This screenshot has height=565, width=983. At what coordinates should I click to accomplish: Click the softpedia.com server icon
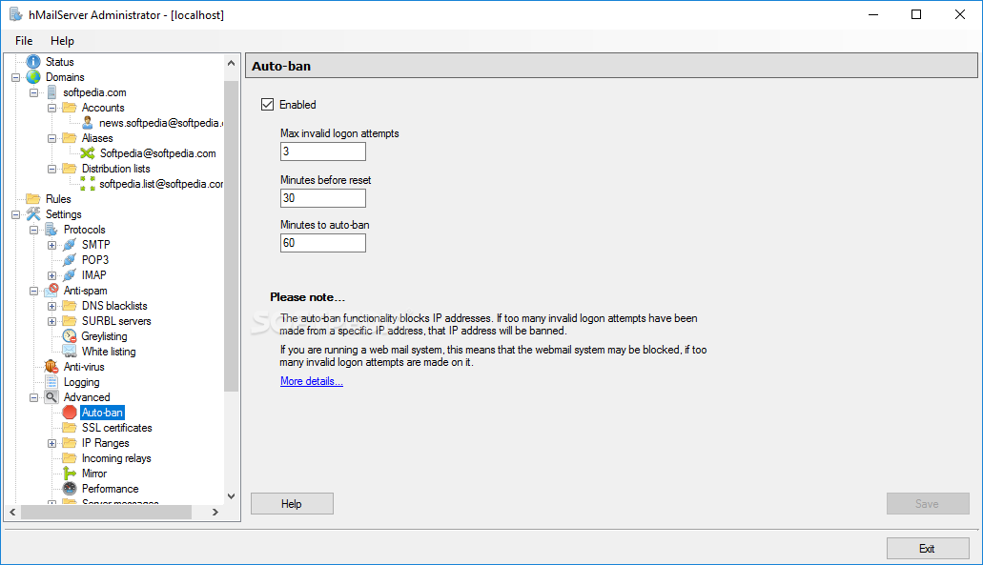pos(52,92)
